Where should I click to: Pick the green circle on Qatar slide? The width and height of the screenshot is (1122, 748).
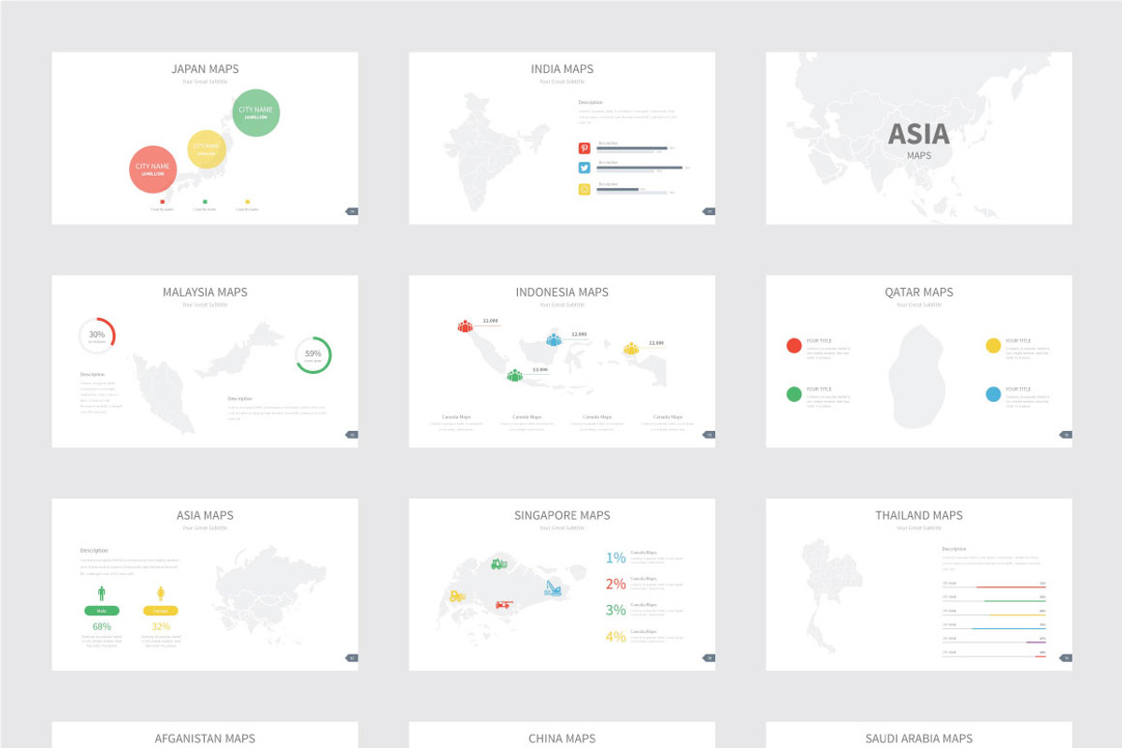[x=794, y=395]
